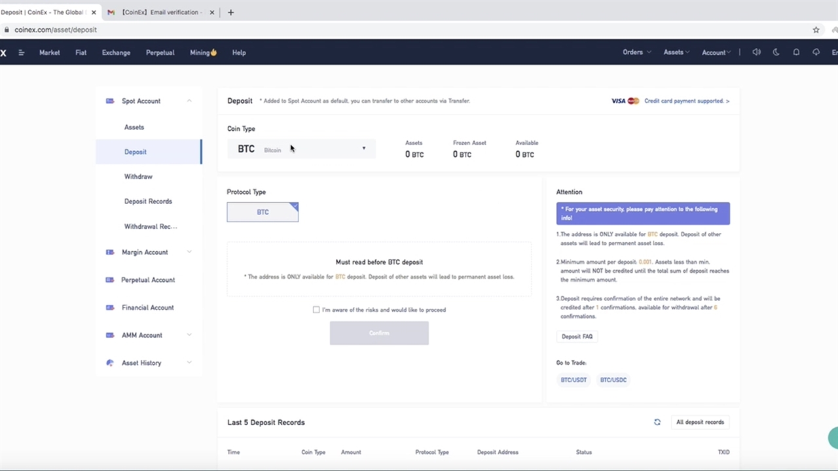Open notifications bell icon
Screen dimensions: 838x471
[796, 52]
